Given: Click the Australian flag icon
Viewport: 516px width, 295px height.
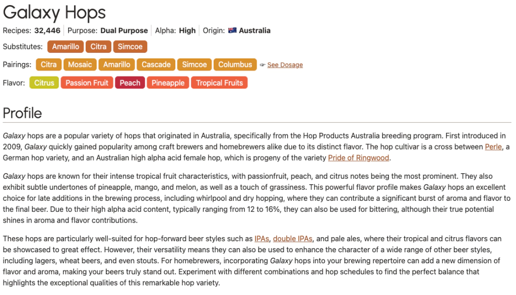Looking at the screenshot, I should [232, 30].
